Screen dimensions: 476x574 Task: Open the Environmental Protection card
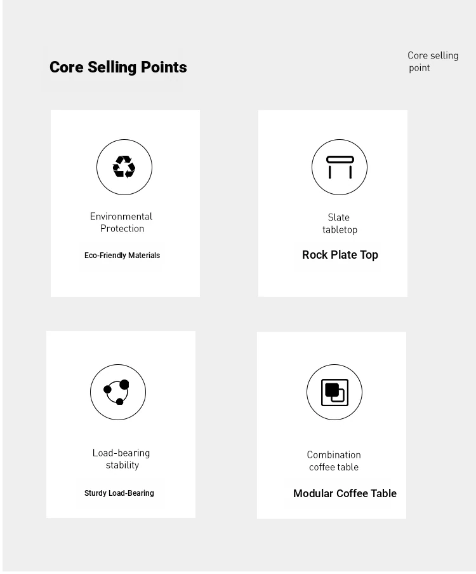[x=125, y=203]
